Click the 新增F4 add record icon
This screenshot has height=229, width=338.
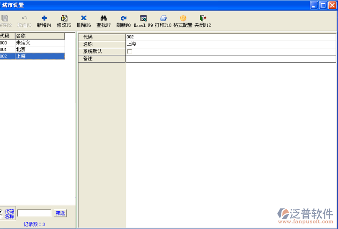pos(44,19)
